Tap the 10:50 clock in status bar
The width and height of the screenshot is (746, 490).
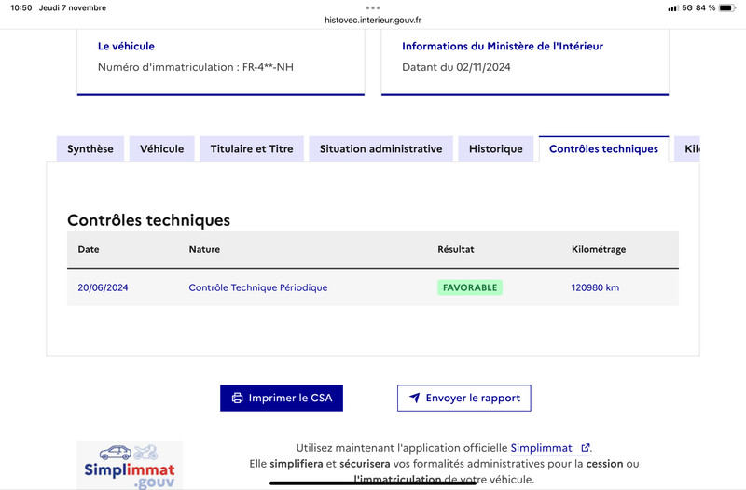click(x=21, y=7)
